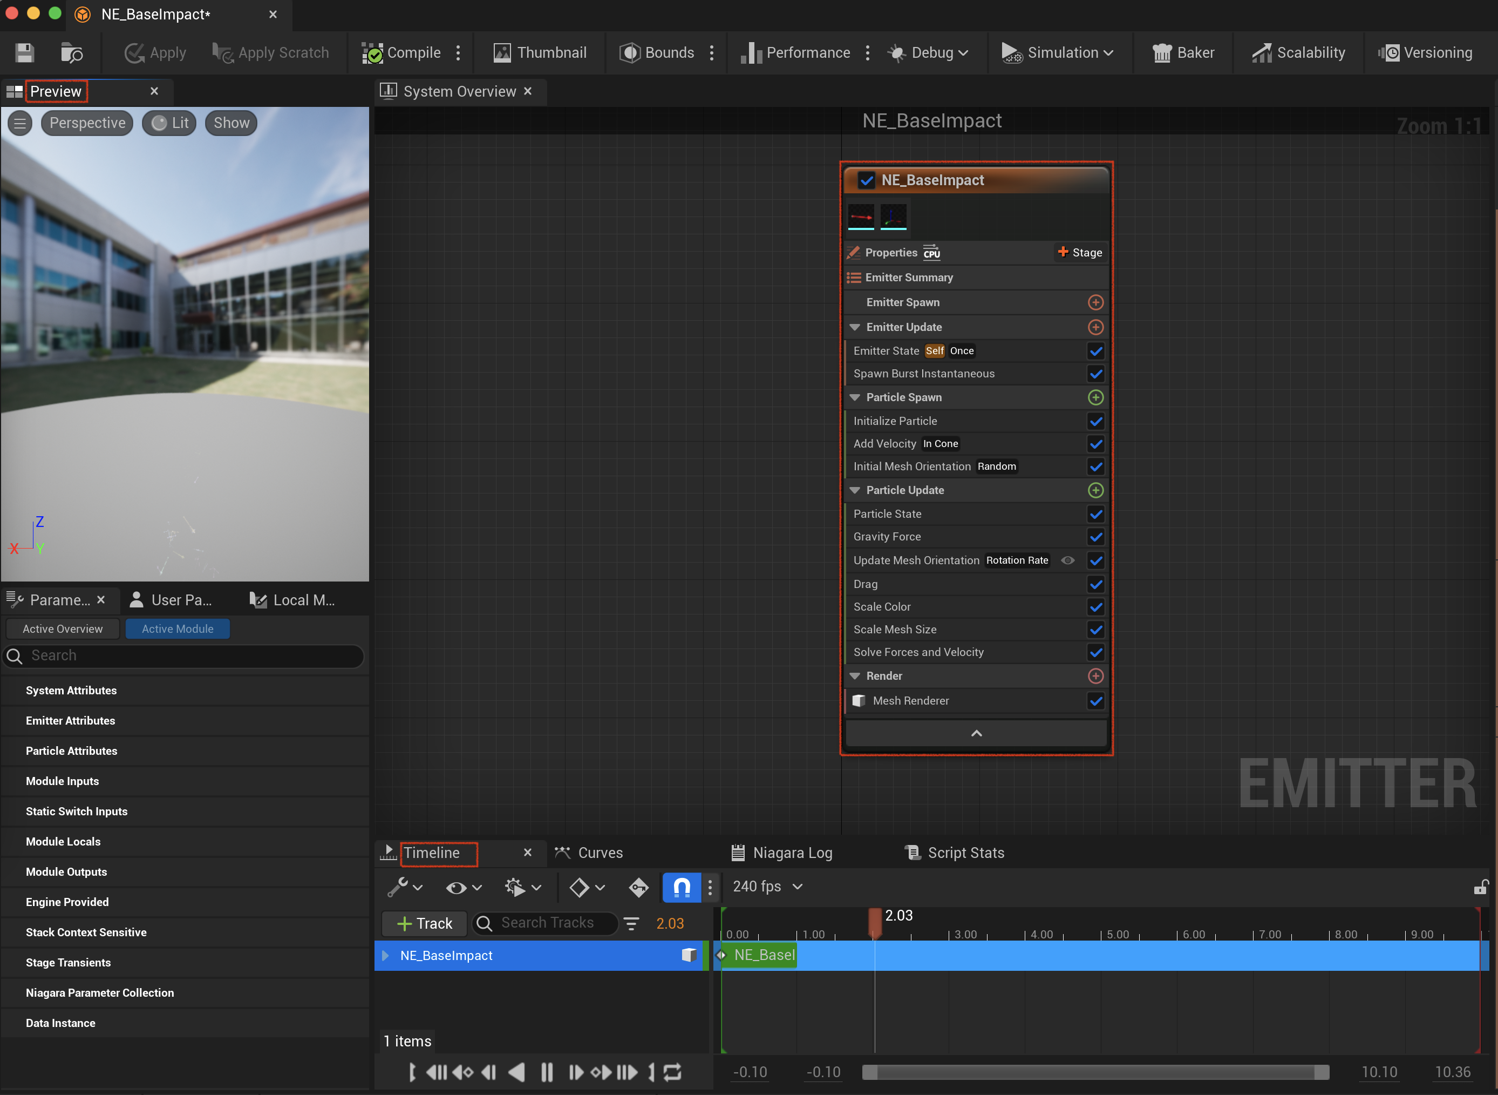Toggle the timeline loop icon
Viewport: 1498px width, 1095px height.
pos(672,1072)
